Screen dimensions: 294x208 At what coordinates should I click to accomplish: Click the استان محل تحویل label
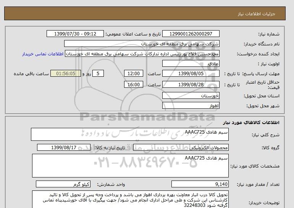coord(262,96)
